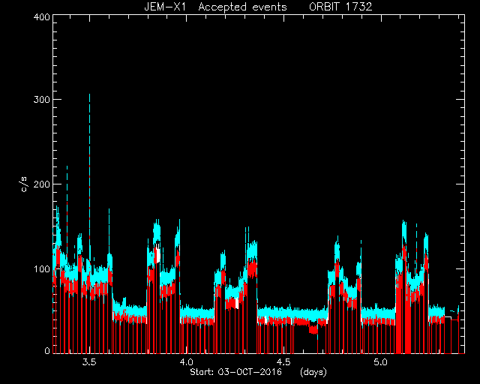Click the '(days)' x-axis unit label
The height and width of the screenshot is (384, 480).
[313, 372]
